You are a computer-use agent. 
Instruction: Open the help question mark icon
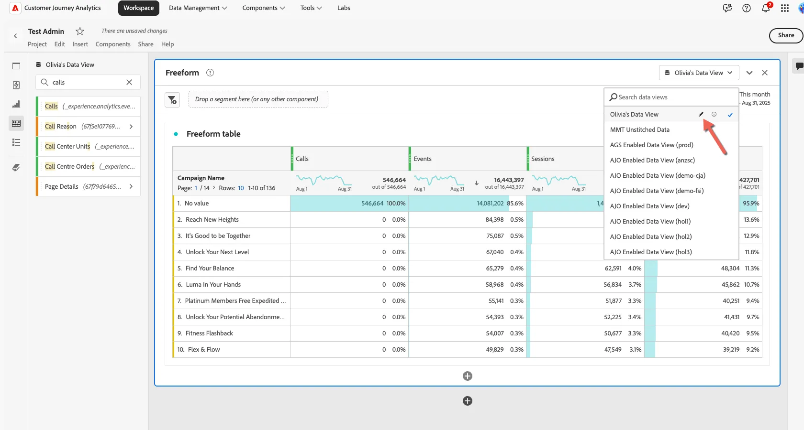coord(747,8)
